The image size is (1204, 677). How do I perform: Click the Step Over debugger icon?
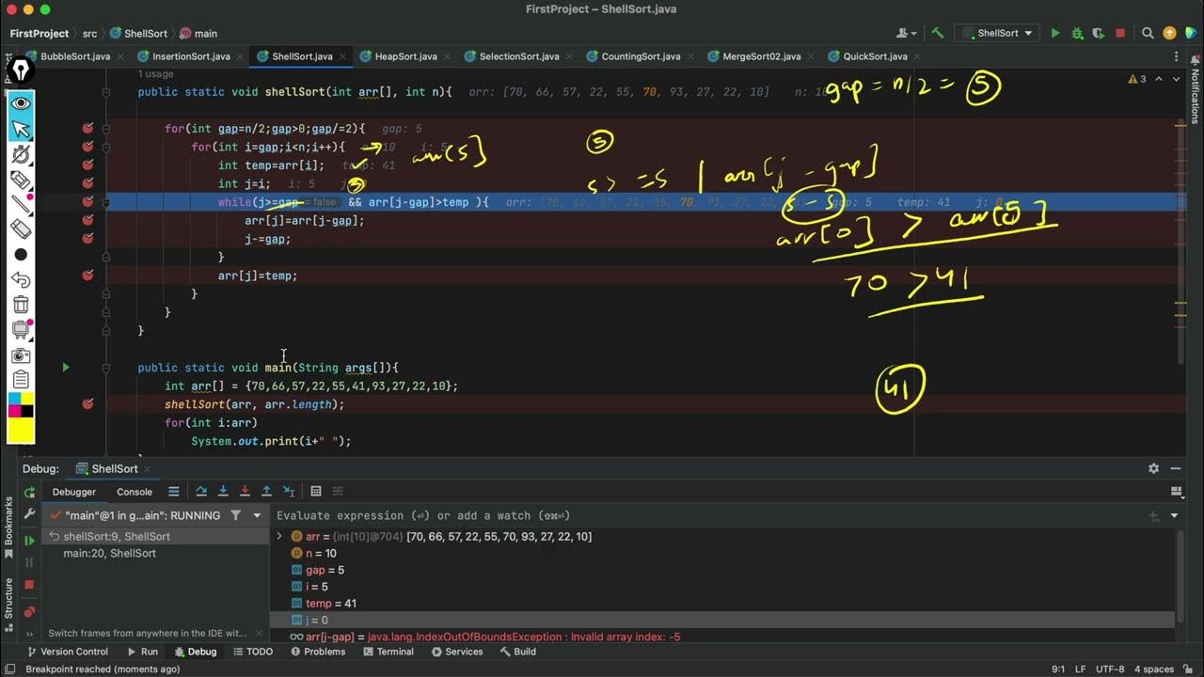click(200, 491)
